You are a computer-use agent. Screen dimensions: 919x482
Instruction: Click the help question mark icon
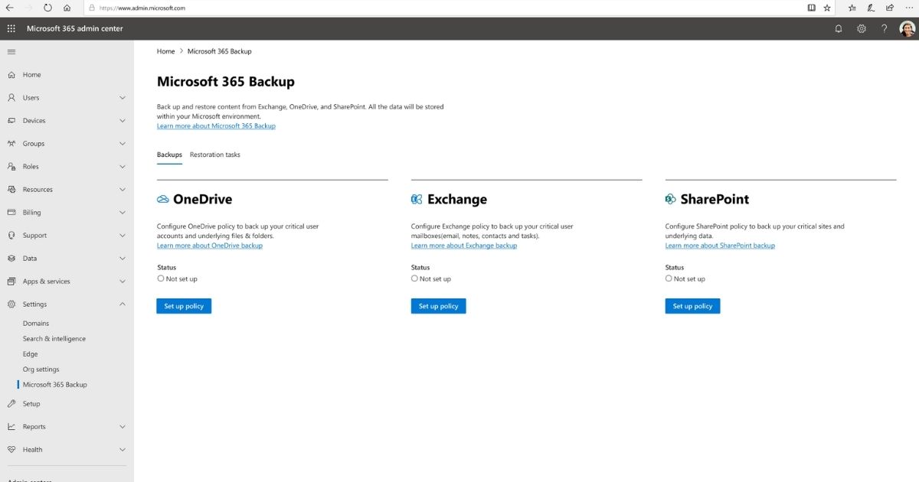click(885, 28)
